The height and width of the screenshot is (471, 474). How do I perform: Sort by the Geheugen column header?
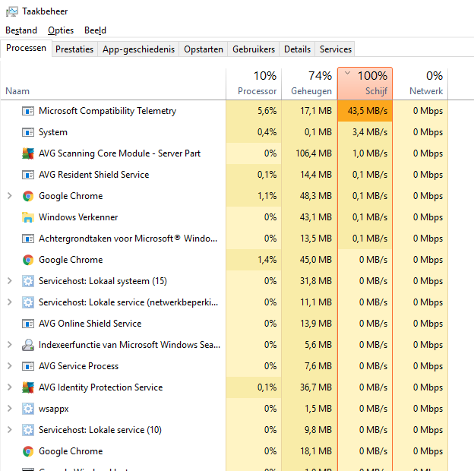pyautogui.click(x=309, y=84)
